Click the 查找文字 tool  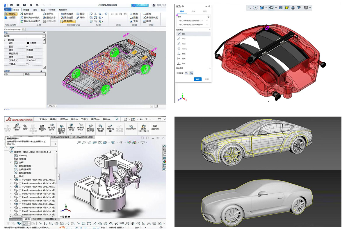point(49,18)
